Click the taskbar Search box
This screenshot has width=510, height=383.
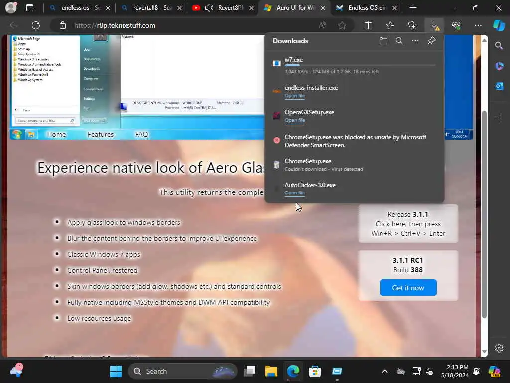(x=183, y=371)
